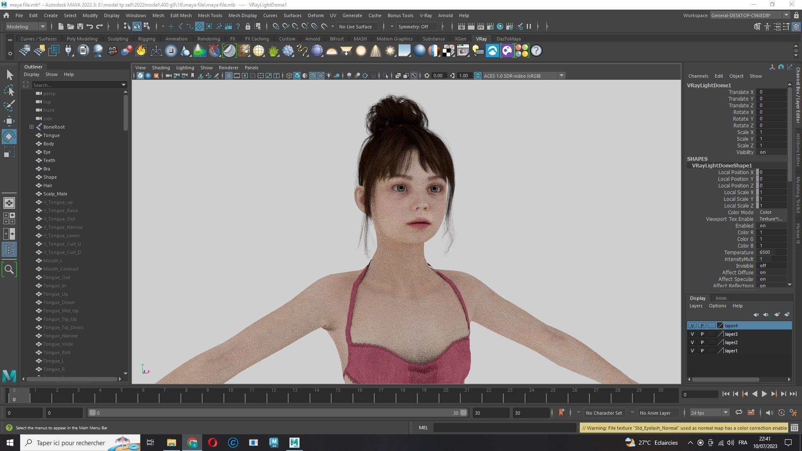Image resolution: width=802 pixels, height=451 pixels.
Task: Open the viewport Renderer menu
Action: tap(228, 68)
